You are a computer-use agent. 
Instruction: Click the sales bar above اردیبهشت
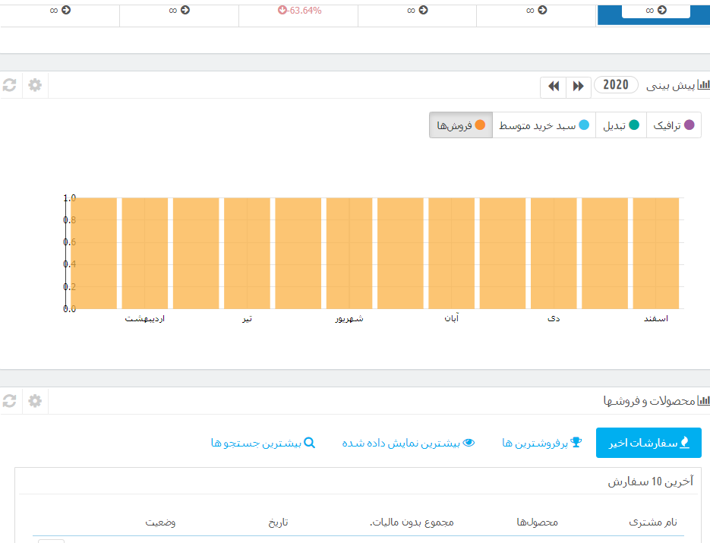pos(145,253)
